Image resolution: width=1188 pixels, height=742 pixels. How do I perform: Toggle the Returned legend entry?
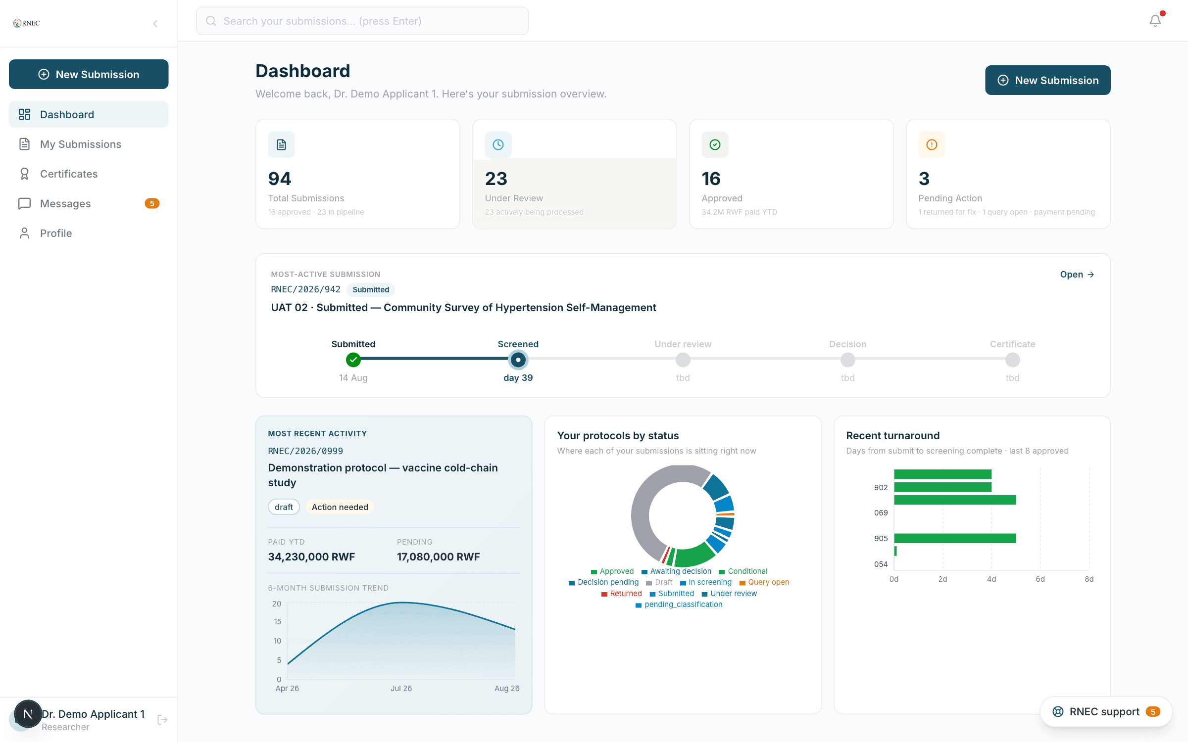click(621, 593)
